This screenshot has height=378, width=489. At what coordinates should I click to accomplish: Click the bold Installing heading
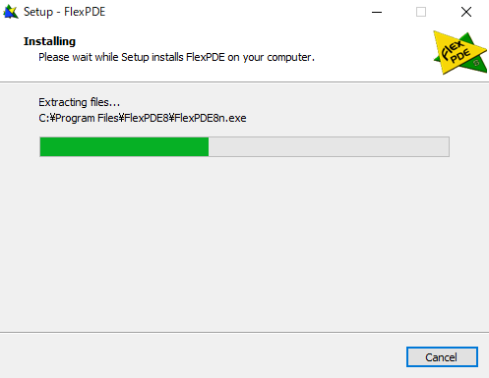(x=49, y=41)
